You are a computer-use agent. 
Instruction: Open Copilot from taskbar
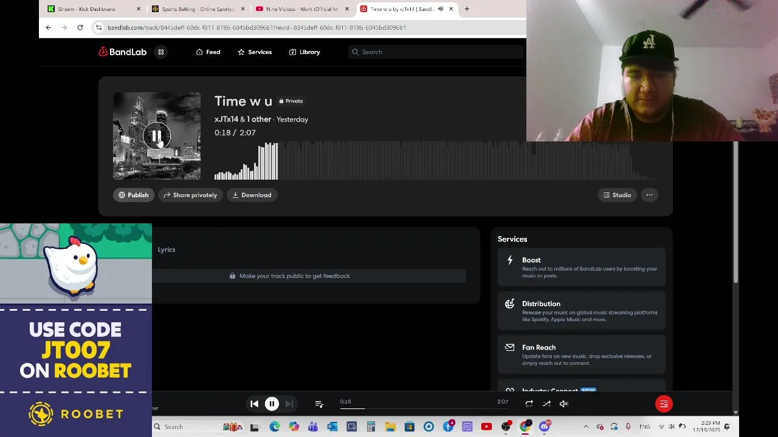[294, 427]
